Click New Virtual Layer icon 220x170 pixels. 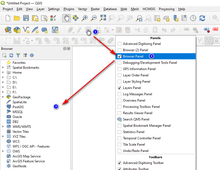[55, 30]
